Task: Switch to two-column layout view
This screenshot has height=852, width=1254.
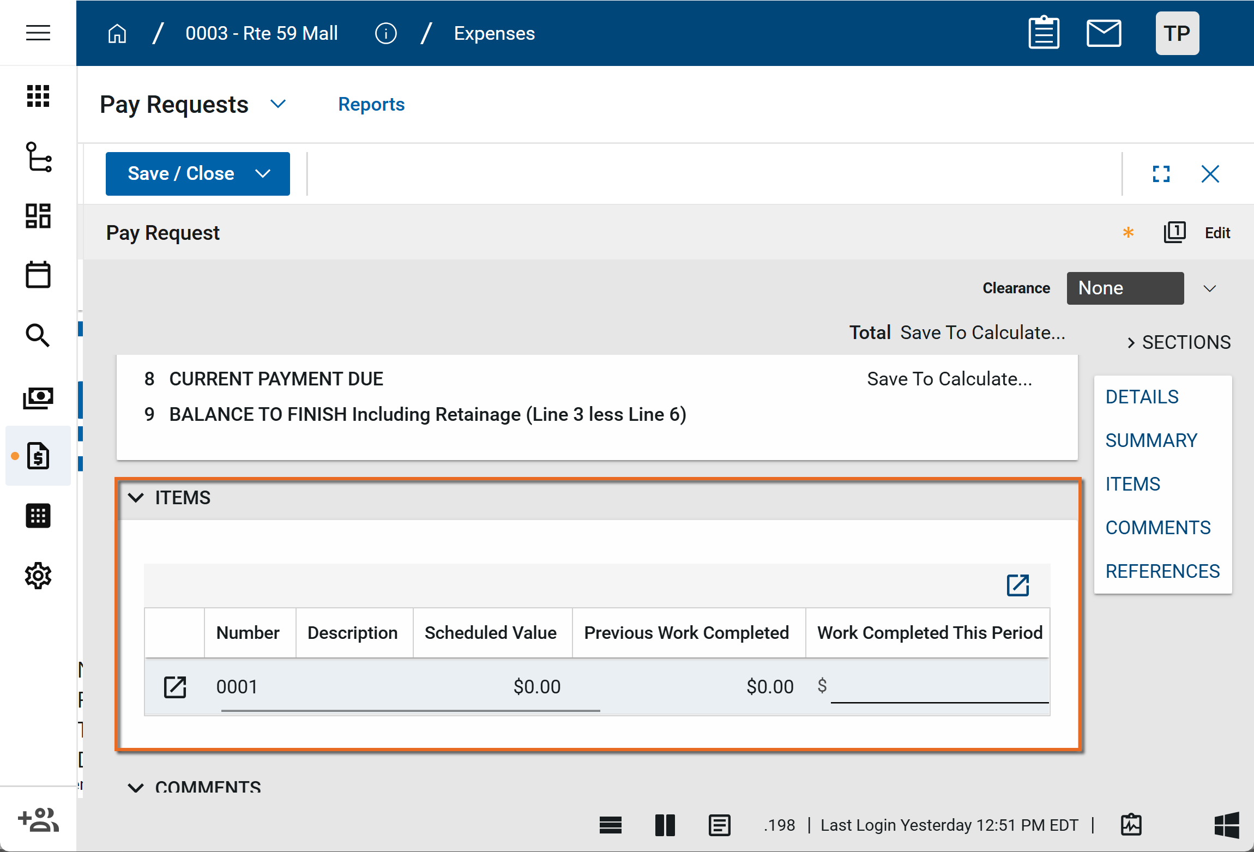Action: (665, 825)
